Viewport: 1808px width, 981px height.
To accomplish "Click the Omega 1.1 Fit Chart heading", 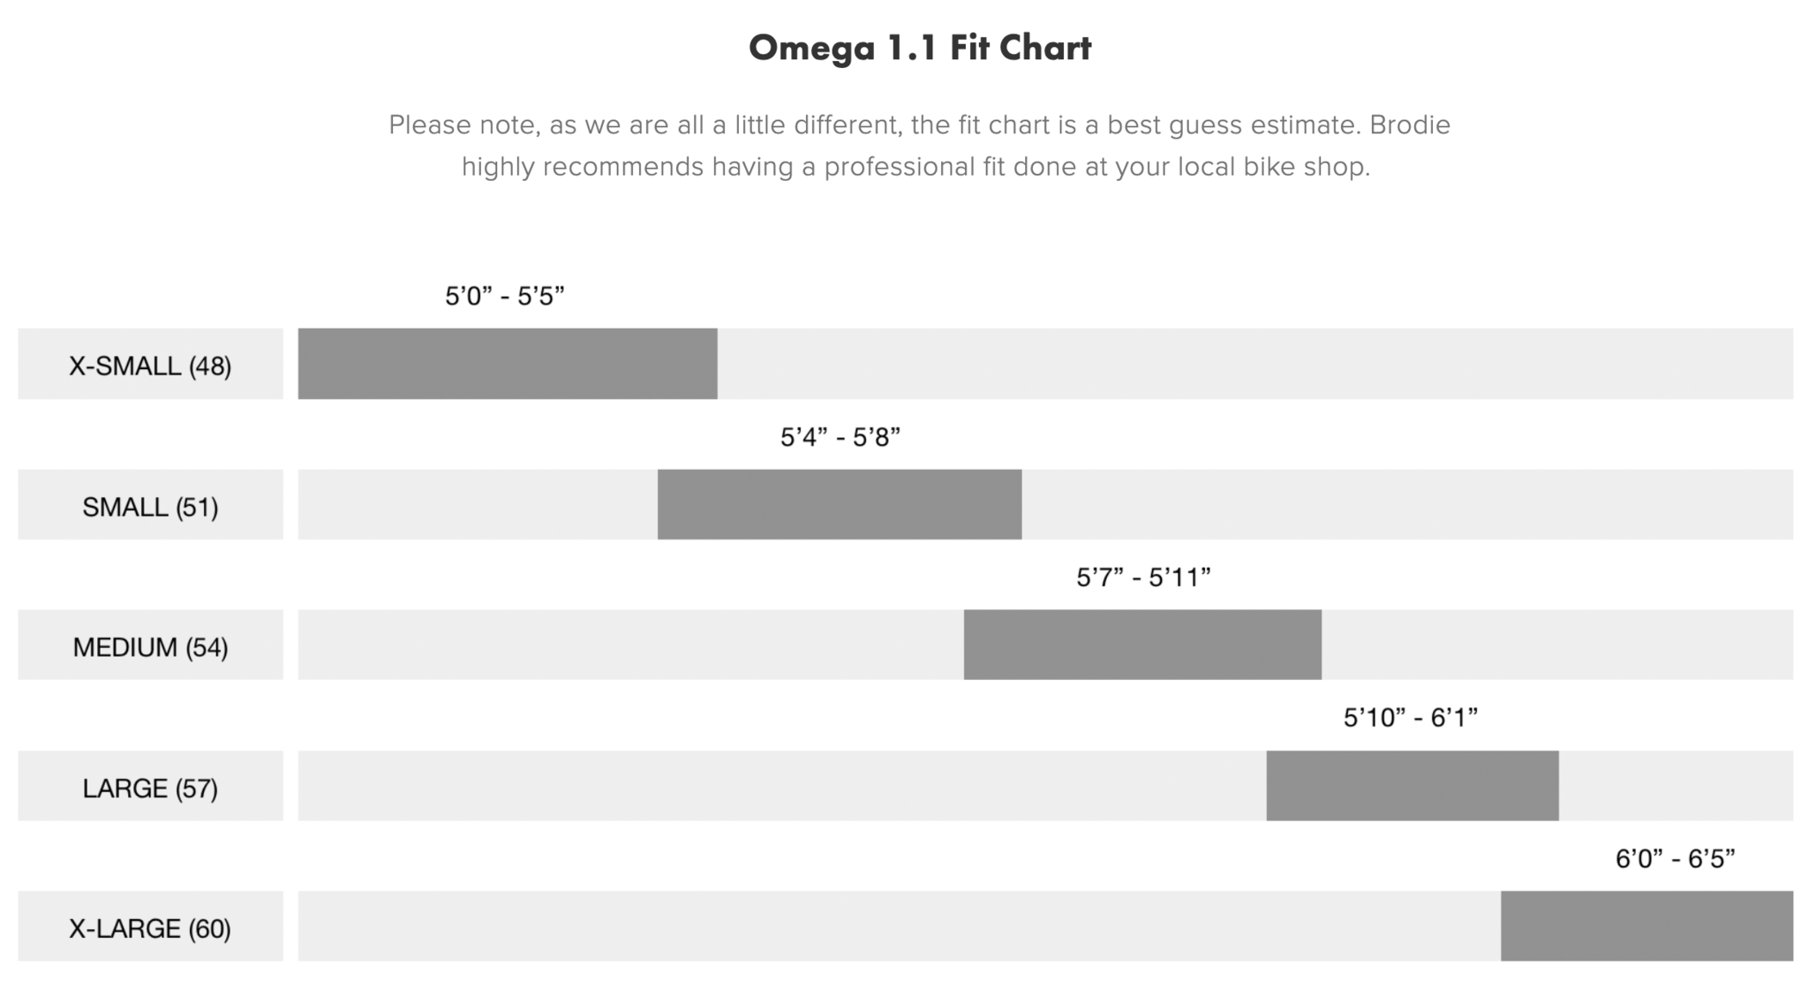I will [920, 48].
